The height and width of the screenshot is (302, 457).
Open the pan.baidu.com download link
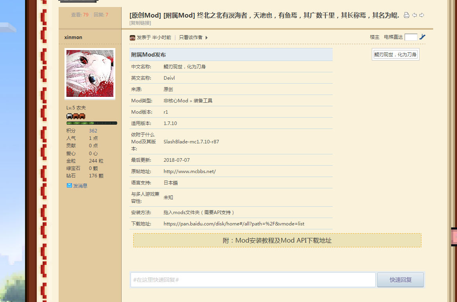(234, 224)
